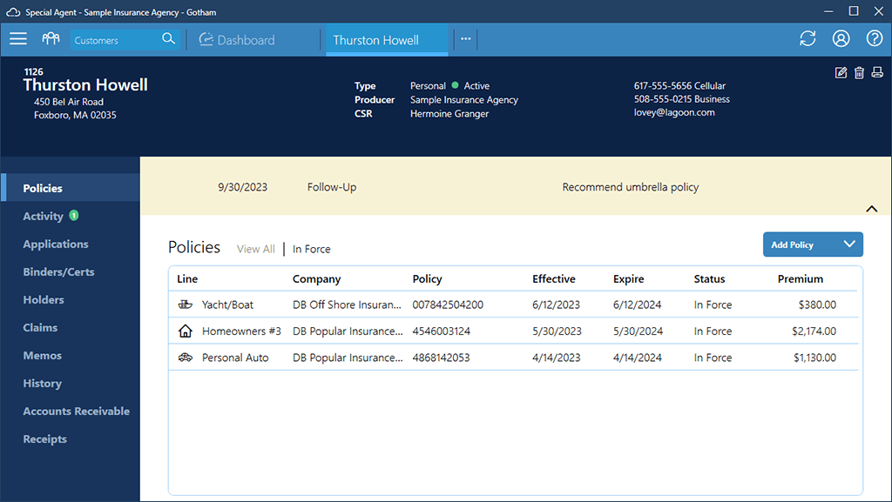Image resolution: width=892 pixels, height=502 pixels.
Task: Open the more tabs ellipsis button
Action: 465,39
